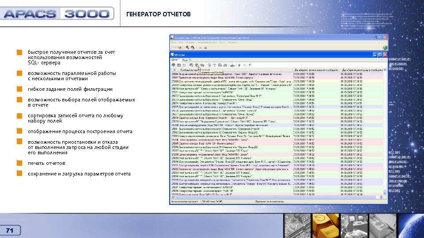Open the first menu in the menu bar
Viewport: 424px width, 238px height.
pos(174,42)
